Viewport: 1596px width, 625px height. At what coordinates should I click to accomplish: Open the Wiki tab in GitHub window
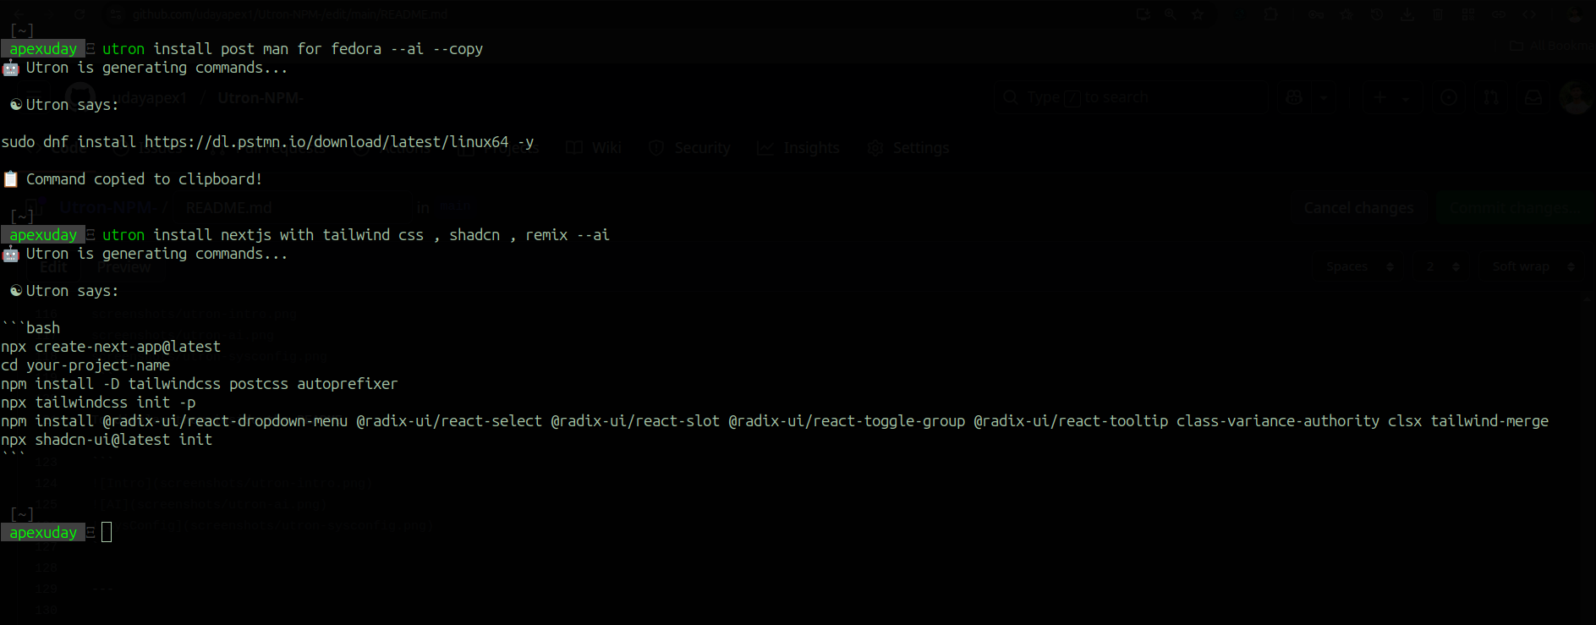594,148
